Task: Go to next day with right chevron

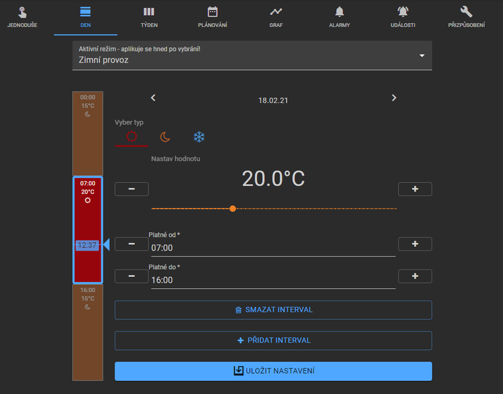Action: (394, 98)
